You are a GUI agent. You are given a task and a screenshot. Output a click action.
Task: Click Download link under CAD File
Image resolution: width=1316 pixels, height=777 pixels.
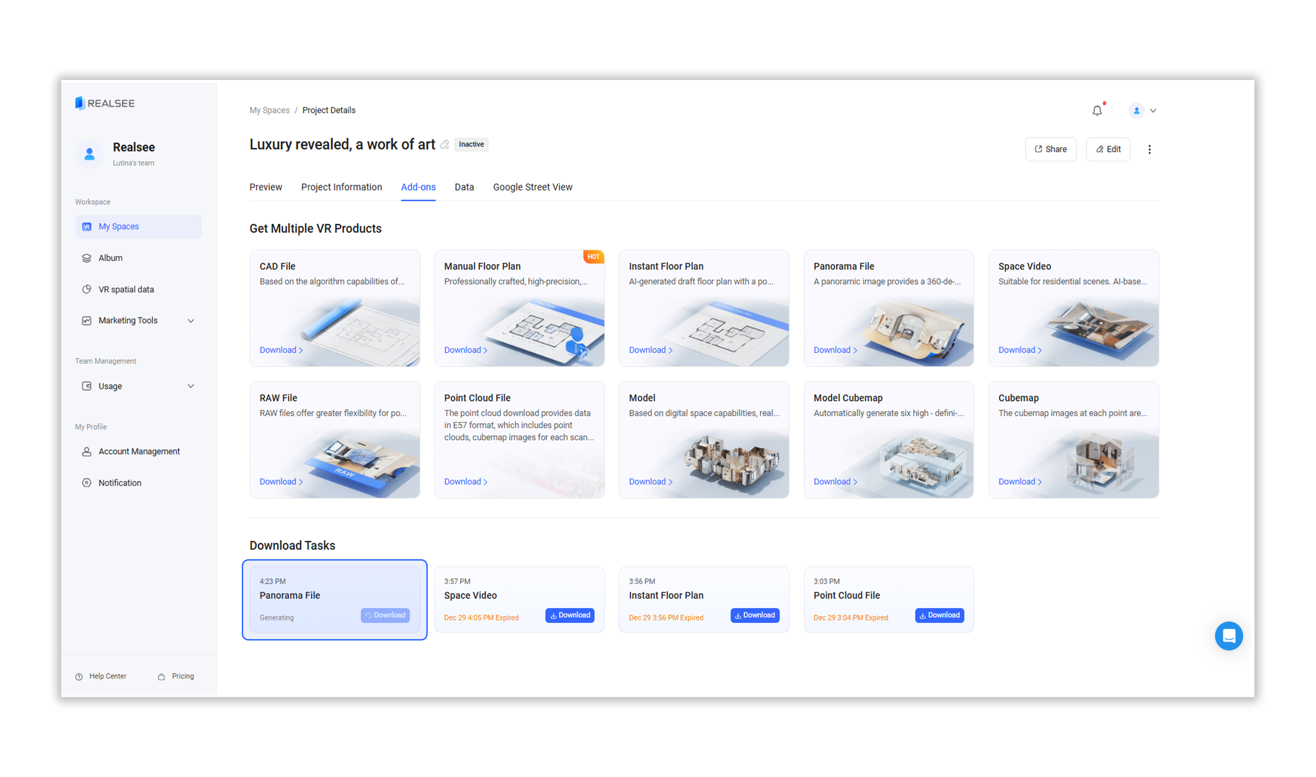(281, 350)
